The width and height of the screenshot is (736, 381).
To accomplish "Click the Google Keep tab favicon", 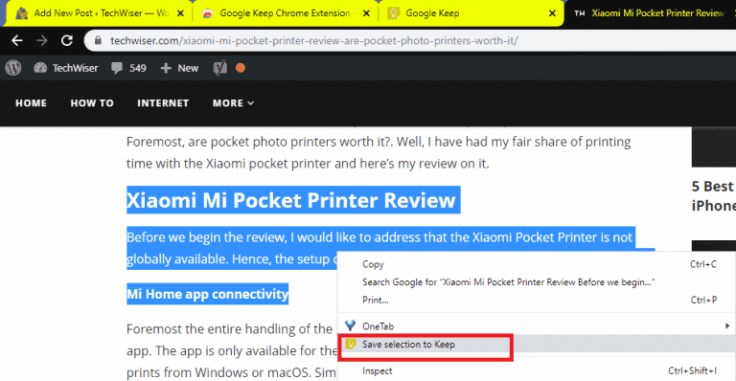I will click(393, 13).
